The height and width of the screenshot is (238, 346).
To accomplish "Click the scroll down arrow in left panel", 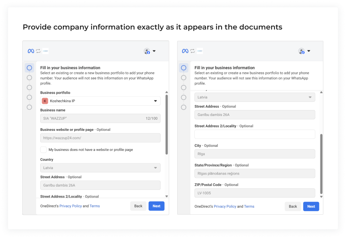I will click(x=167, y=196).
